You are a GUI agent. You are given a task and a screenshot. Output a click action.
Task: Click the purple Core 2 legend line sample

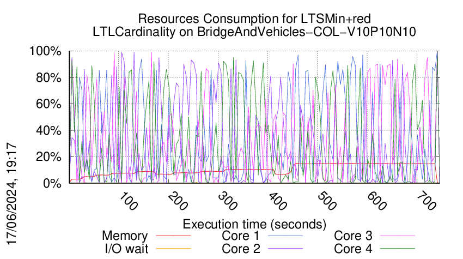(x=285, y=248)
